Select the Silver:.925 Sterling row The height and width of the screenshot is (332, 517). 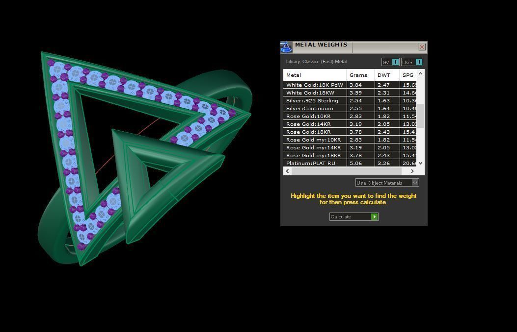click(314, 100)
